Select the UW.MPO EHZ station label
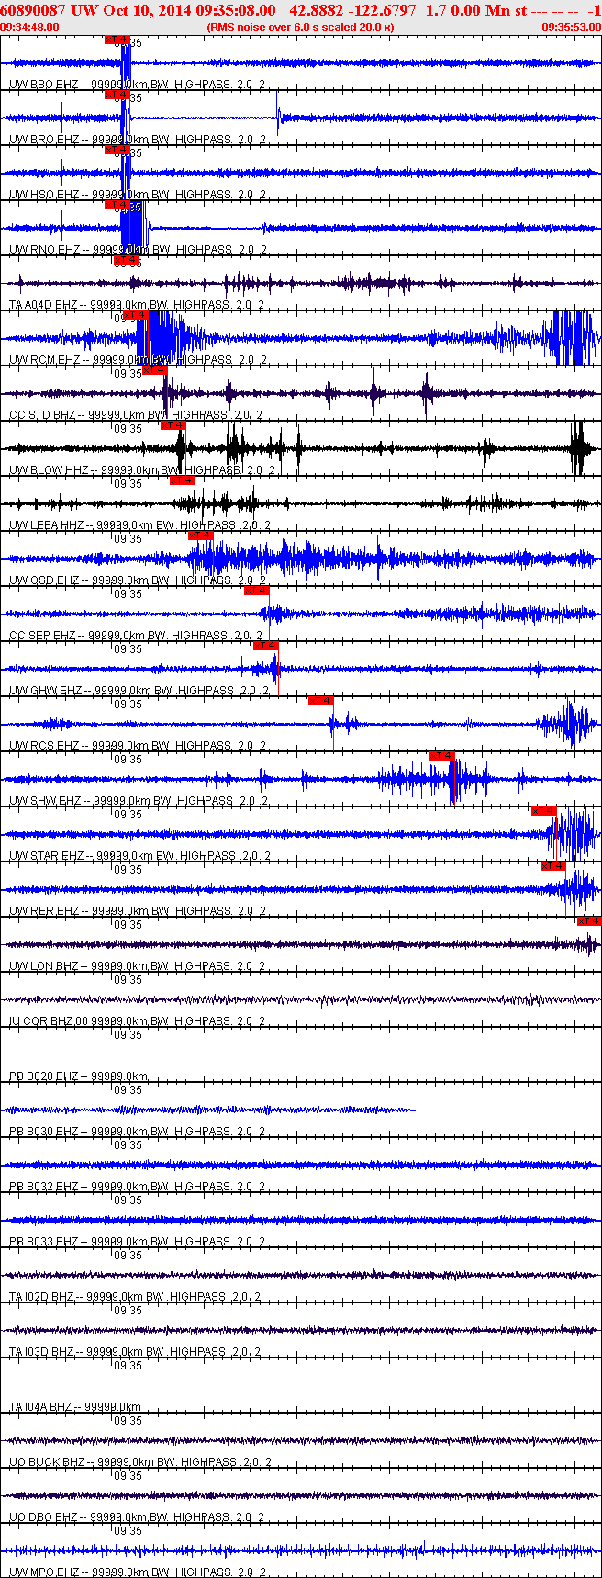Viewport: 602px width, 1578px height. point(138,1572)
